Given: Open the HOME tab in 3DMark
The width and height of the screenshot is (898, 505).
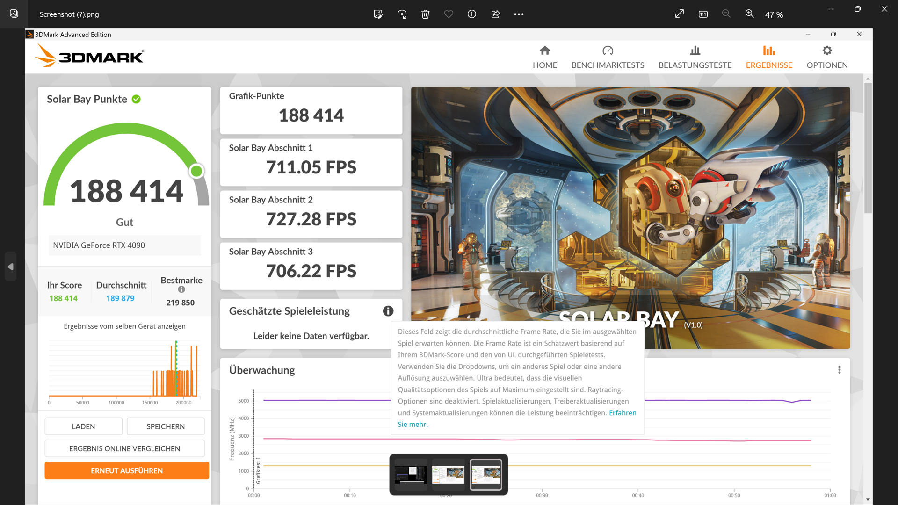Looking at the screenshot, I should 545,57.
